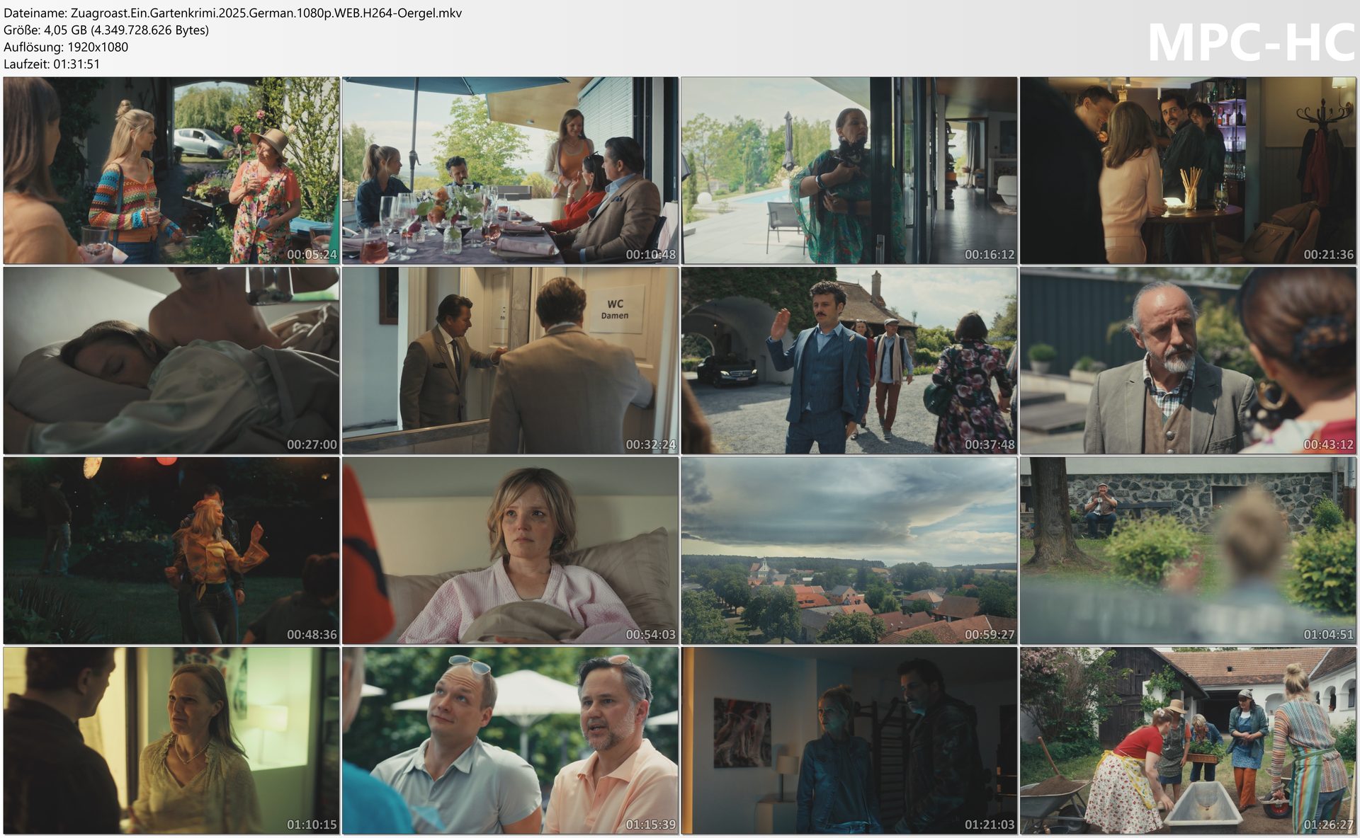Image resolution: width=1360 pixels, height=838 pixels.
Task: Click the WC Damen door thumbnail
Action: pos(510,360)
